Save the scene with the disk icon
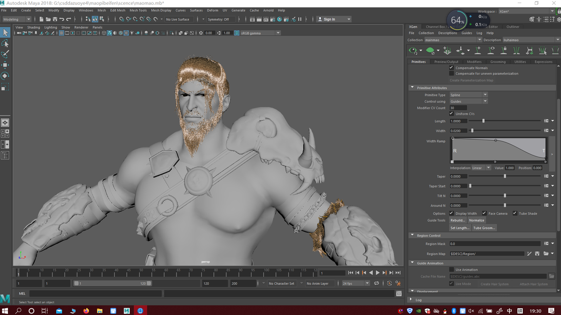The width and height of the screenshot is (561, 315). tap(55, 19)
